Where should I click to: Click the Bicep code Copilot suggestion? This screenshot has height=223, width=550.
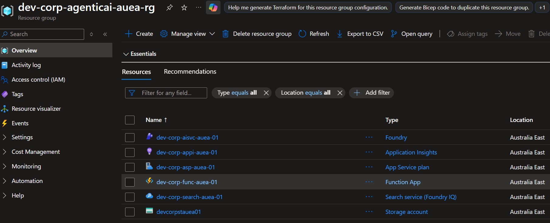coord(464,8)
